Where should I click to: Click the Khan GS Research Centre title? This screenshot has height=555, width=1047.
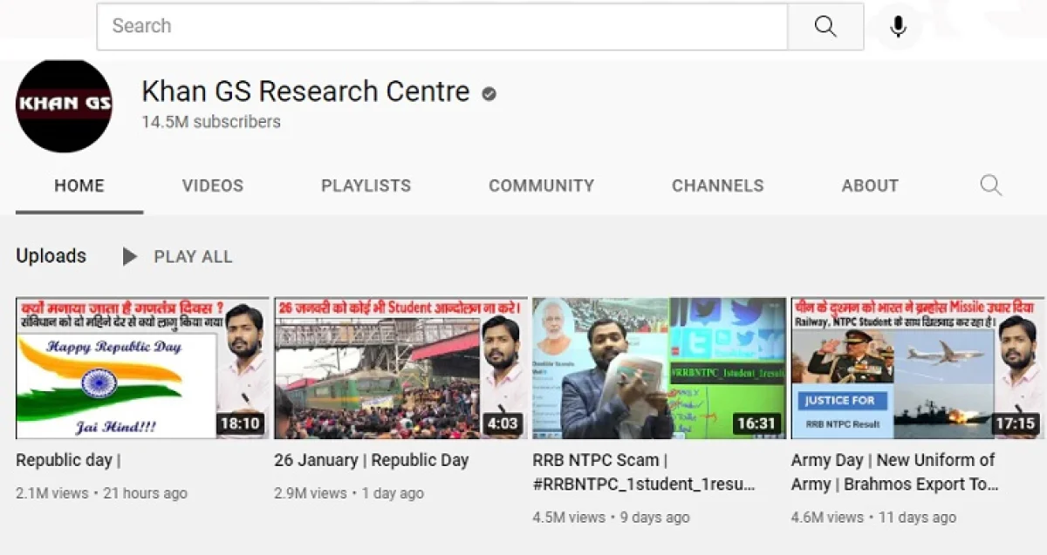coord(305,91)
